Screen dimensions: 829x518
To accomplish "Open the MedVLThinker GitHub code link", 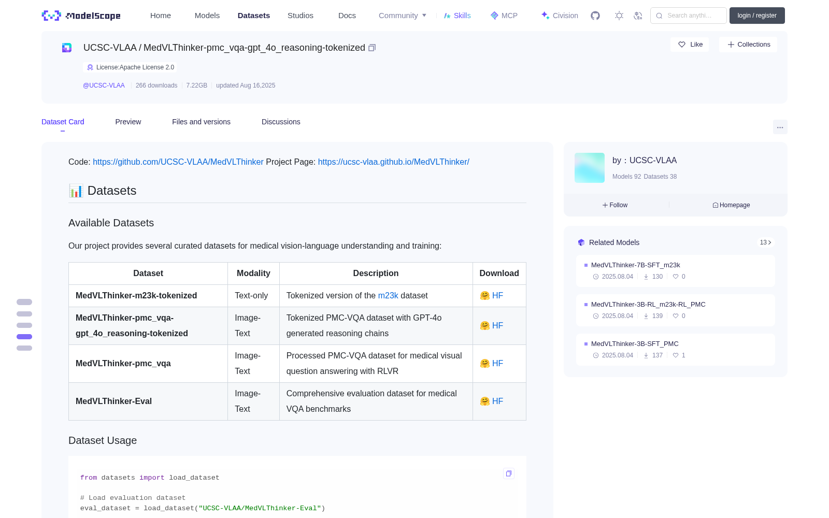I will pos(178,162).
